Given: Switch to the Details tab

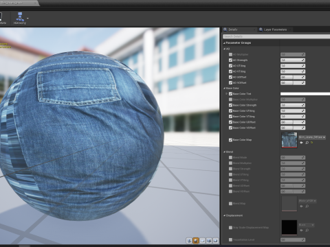Looking at the screenshot, I should coord(232,30).
